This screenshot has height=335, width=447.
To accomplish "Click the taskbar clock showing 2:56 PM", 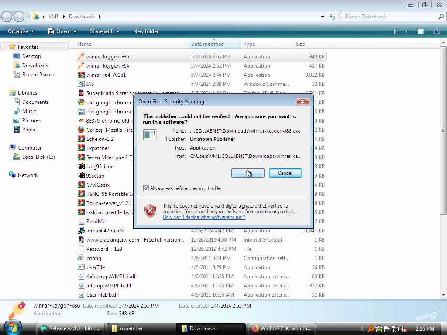I will (x=425, y=329).
